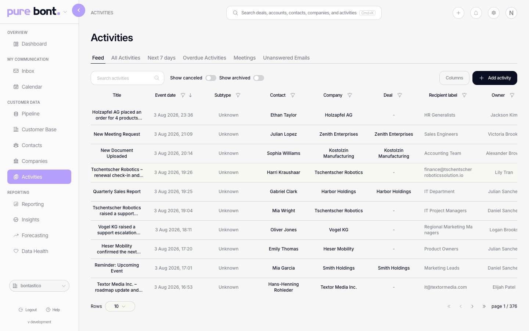Image resolution: width=529 pixels, height=331 pixels.
Task: Open Contacts in the sidebar
Action: (x=39, y=145)
